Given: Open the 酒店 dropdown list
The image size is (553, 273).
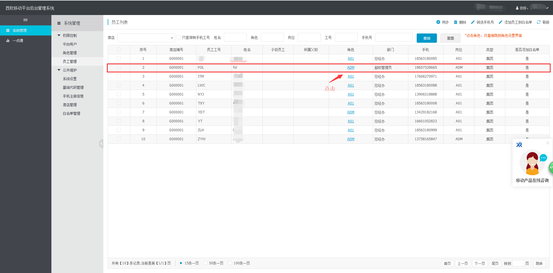Looking at the screenshot, I should pos(146,38).
